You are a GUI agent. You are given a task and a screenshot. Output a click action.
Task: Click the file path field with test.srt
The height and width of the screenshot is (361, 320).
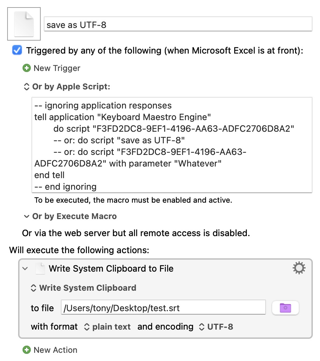coord(163,308)
